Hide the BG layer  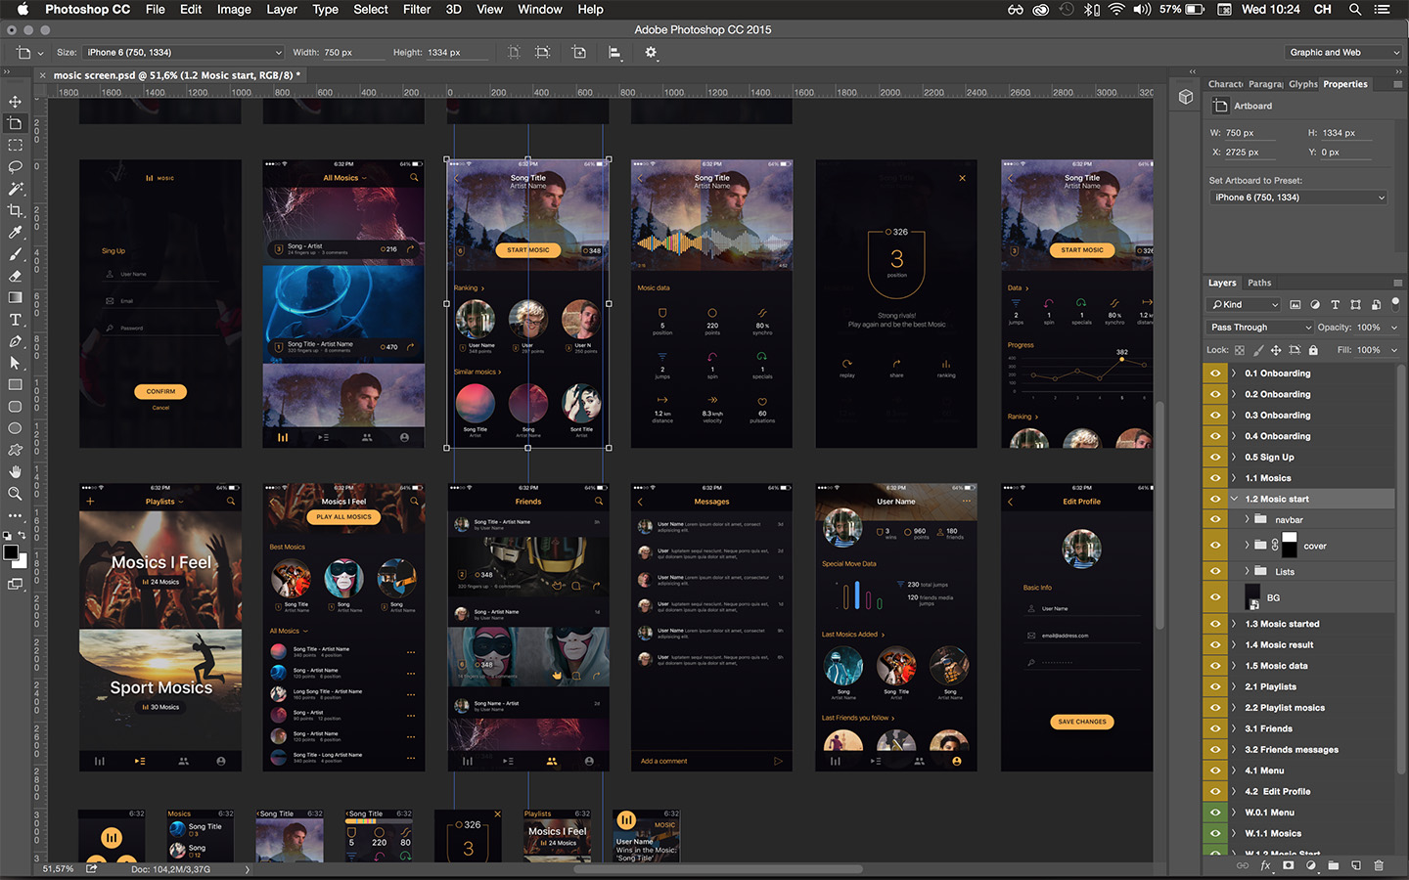pyautogui.click(x=1215, y=597)
